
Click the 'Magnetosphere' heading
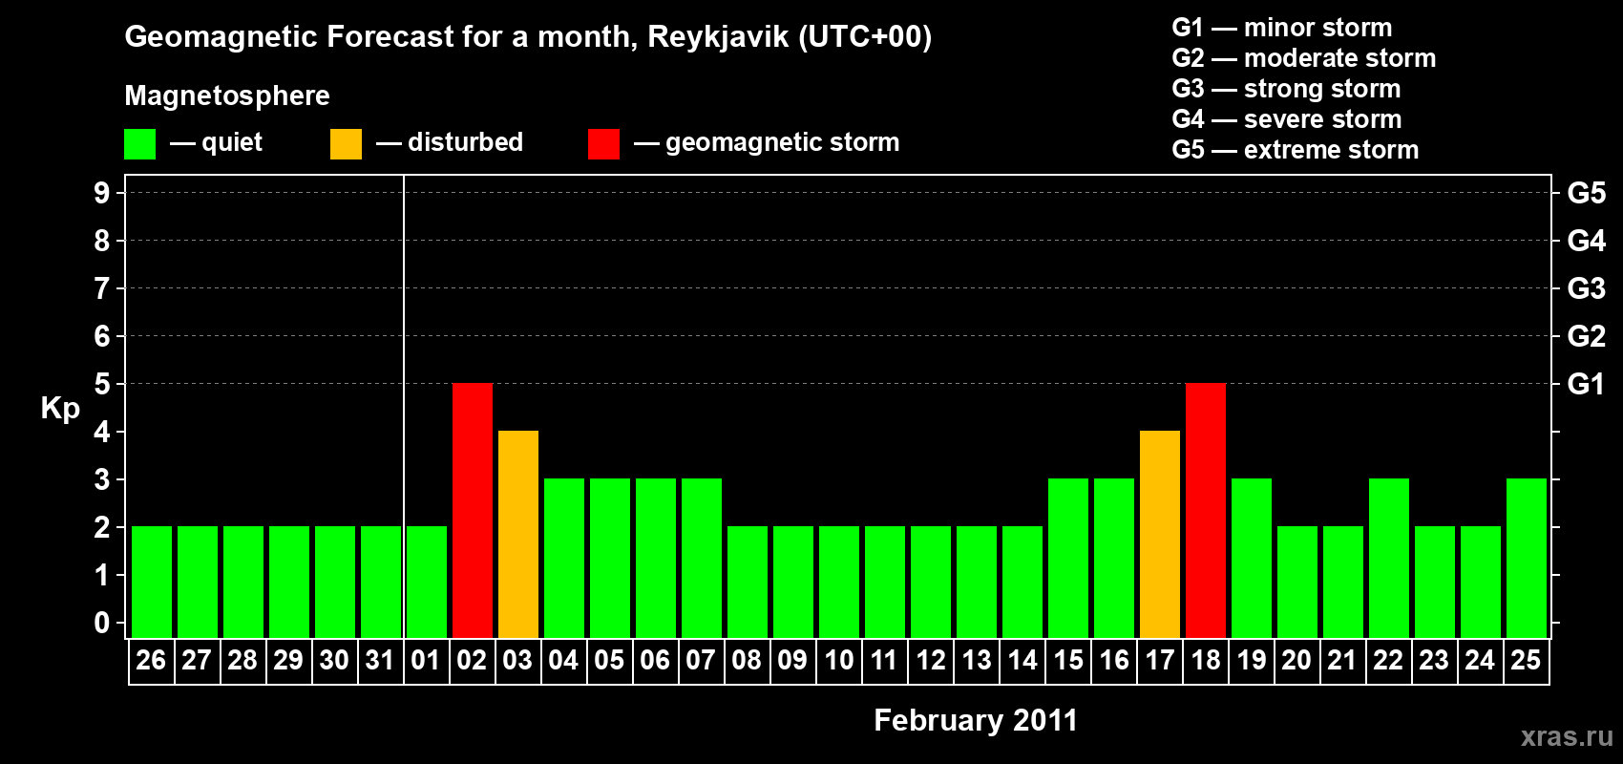227,95
